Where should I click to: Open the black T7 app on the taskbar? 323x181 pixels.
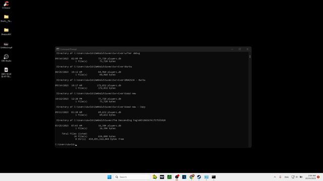click(162, 177)
